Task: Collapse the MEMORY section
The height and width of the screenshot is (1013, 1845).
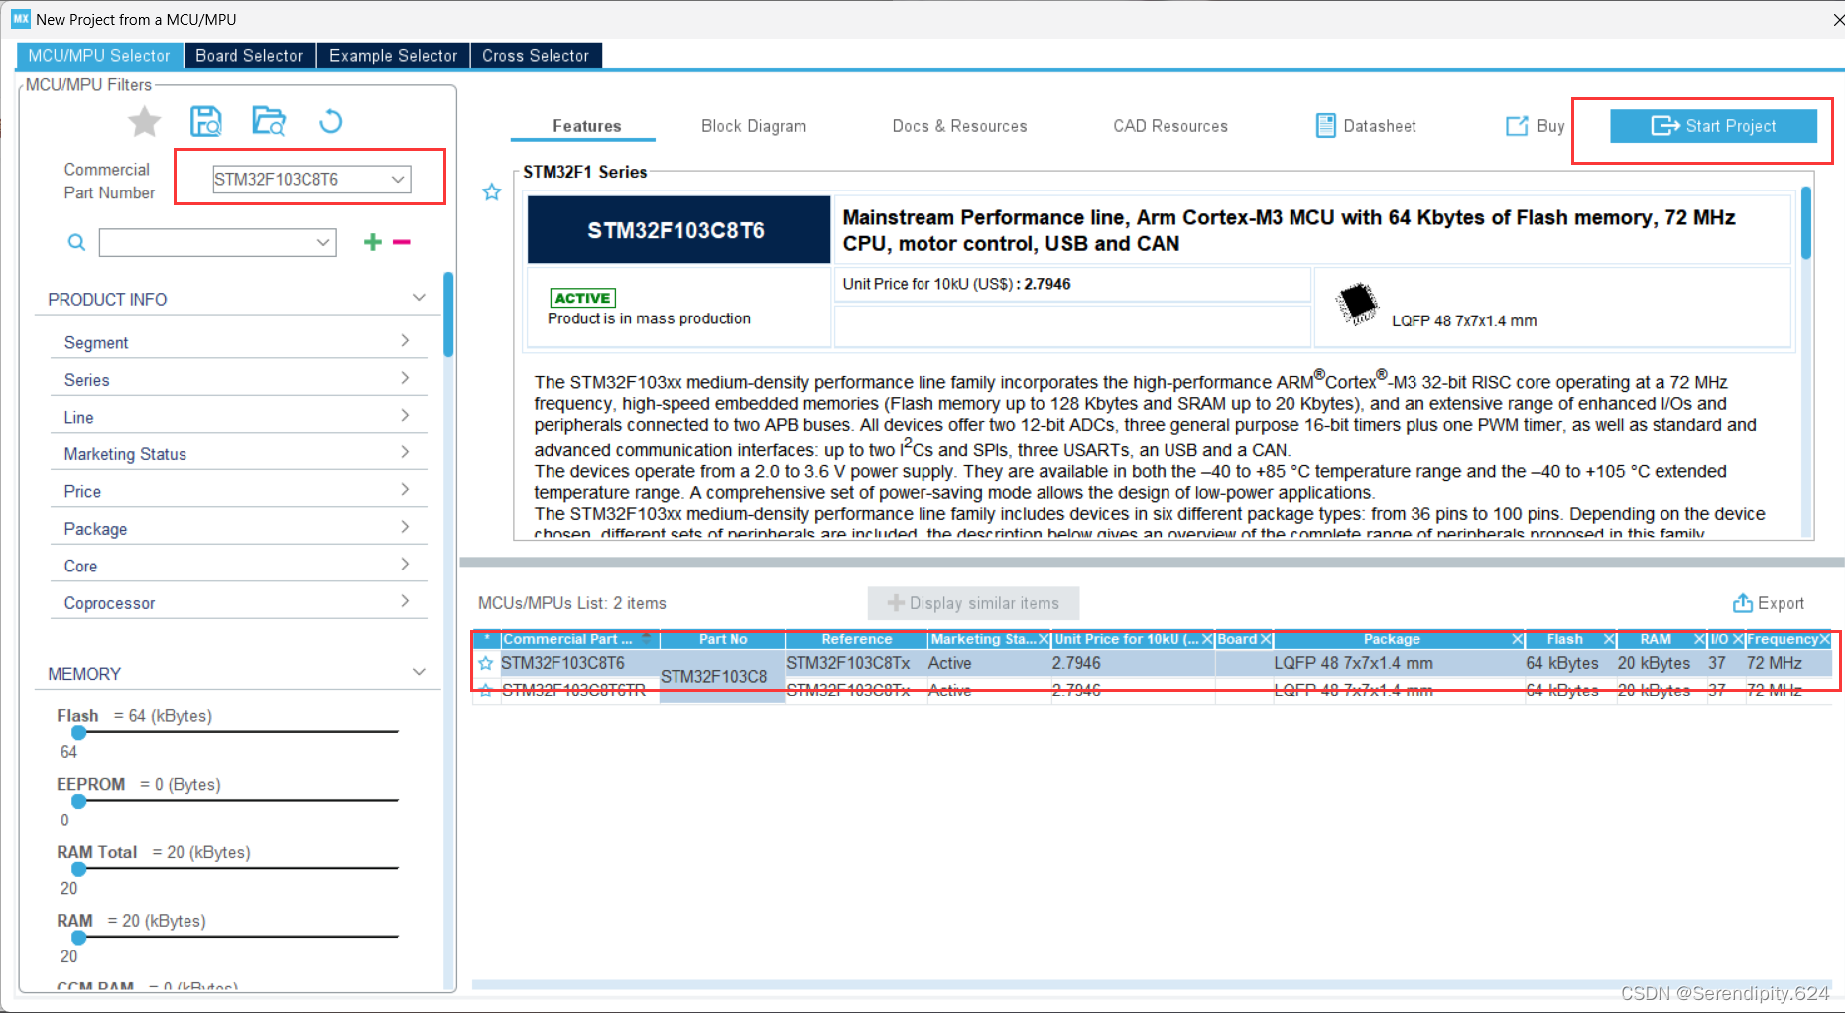Action: (x=419, y=672)
